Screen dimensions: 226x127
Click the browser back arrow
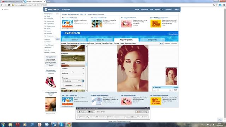[x=2, y=5]
